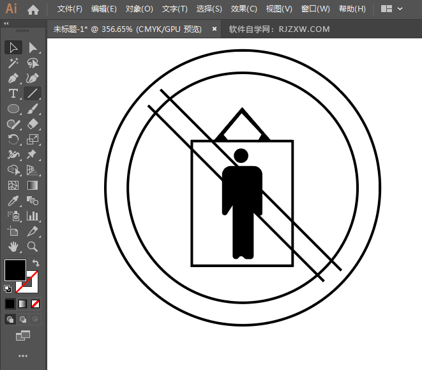Pick the Pen tool
The image size is (422, 370).
coord(13,78)
